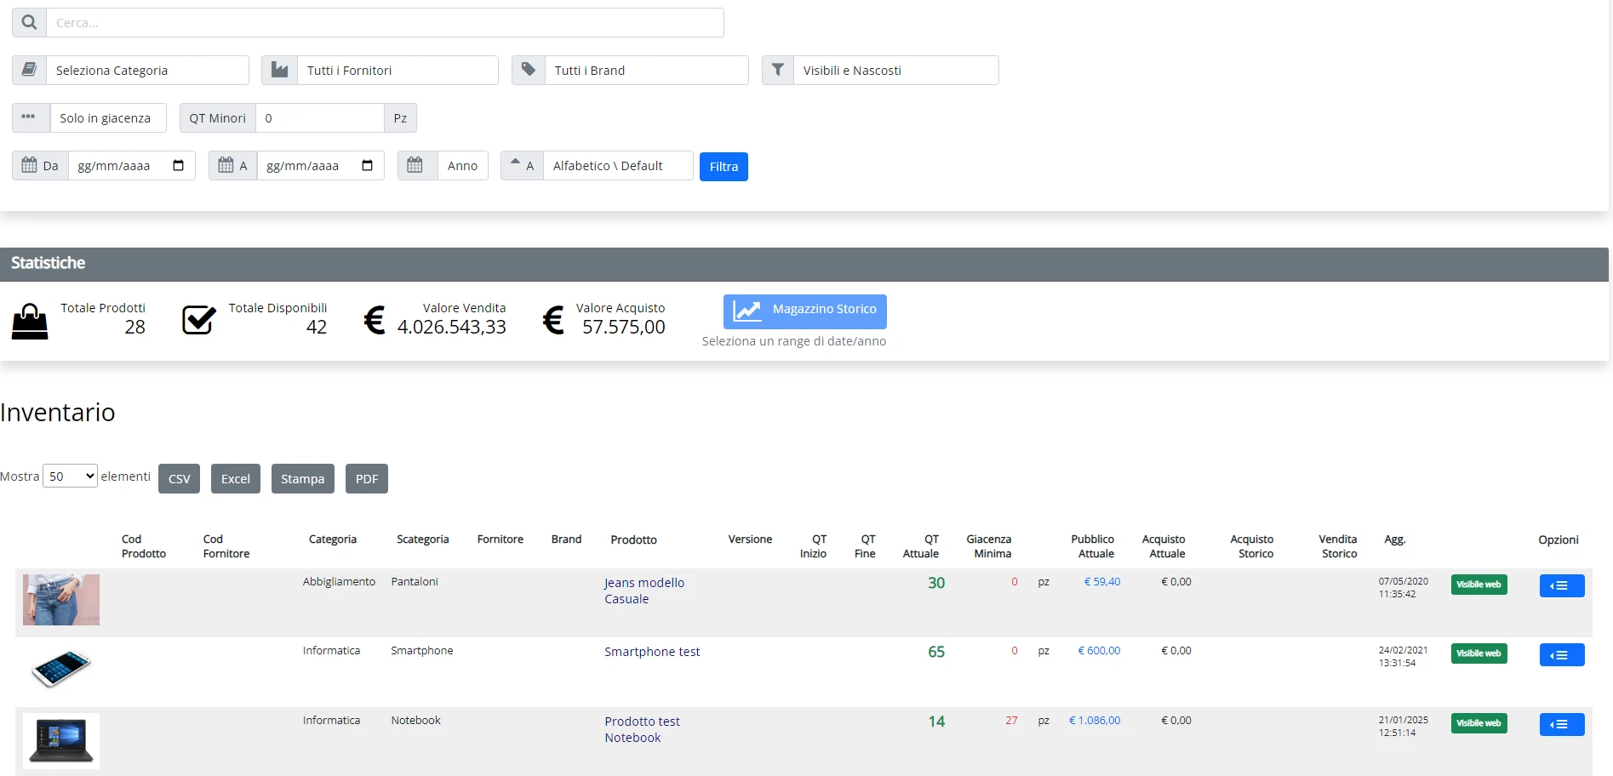Click the brand tag icon
This screenshot has width=1613, height=776.
(x=529, y=70)
